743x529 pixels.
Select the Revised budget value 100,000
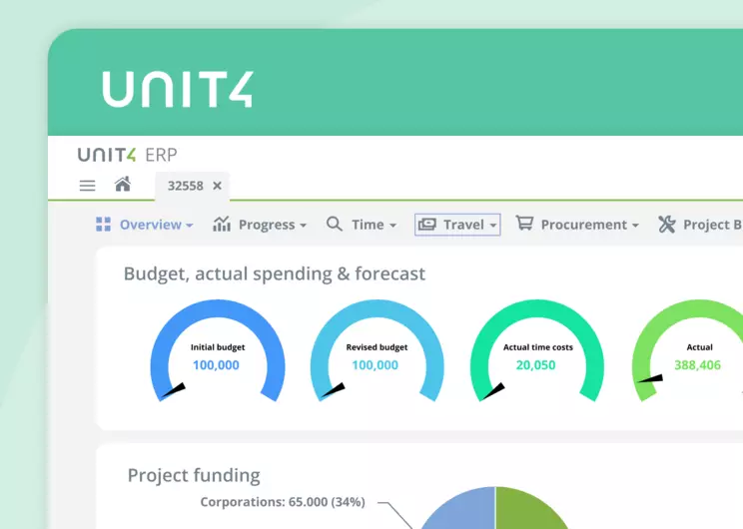pyautogui.click(x=375, y=365)
